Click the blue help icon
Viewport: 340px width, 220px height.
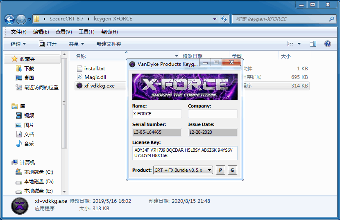coord(328,44)
